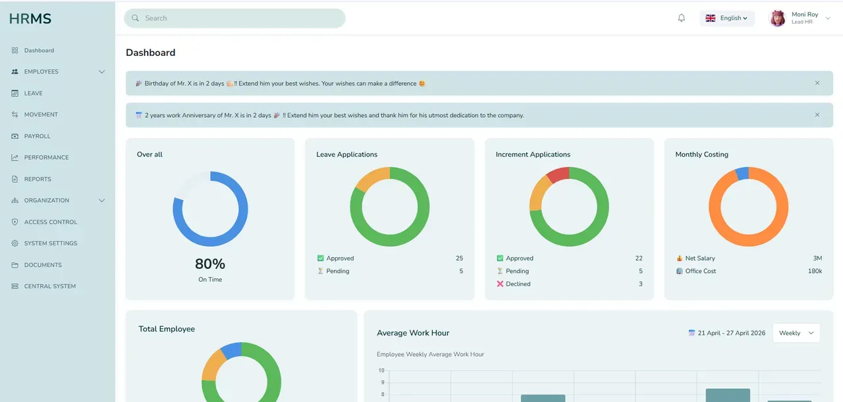Click the Employee Weekly Average Work Hour subtitle
Viewport: 843px width, 402px height.
pyautogui.click(x=430, y=355)
